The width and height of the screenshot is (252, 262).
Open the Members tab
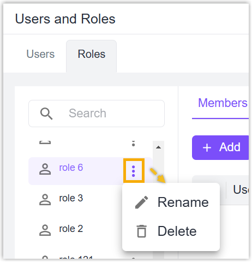point(223,103)
